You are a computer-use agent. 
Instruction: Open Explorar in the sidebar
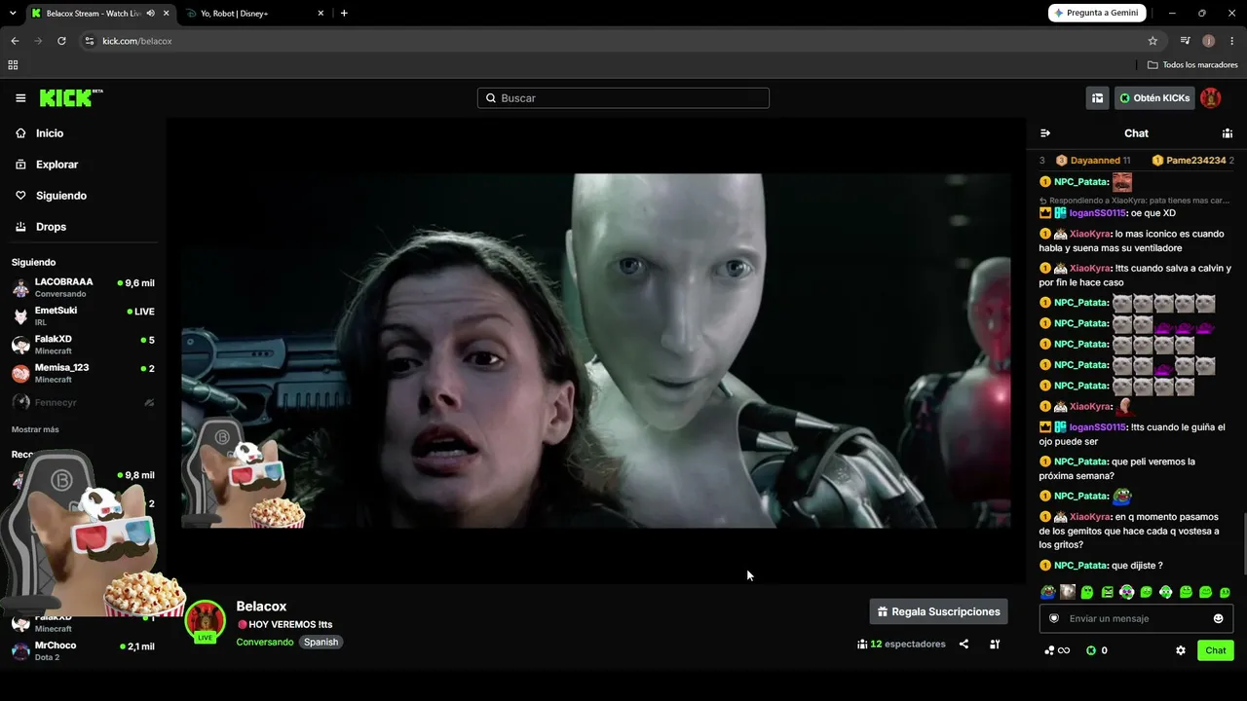click(x=57, y=165)
